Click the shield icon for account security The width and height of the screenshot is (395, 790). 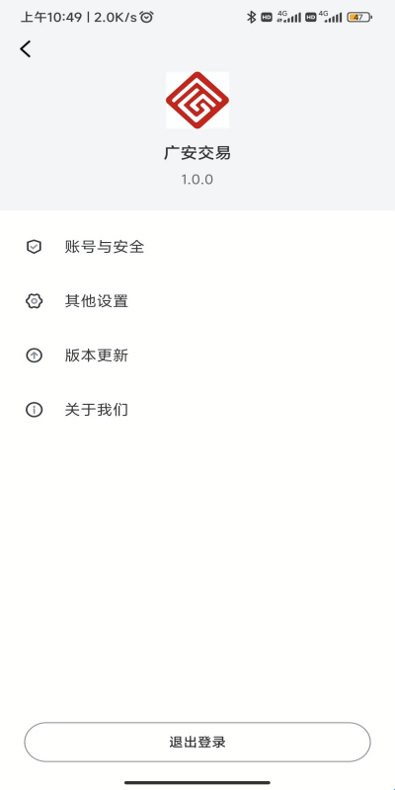[x=34, y=247]
